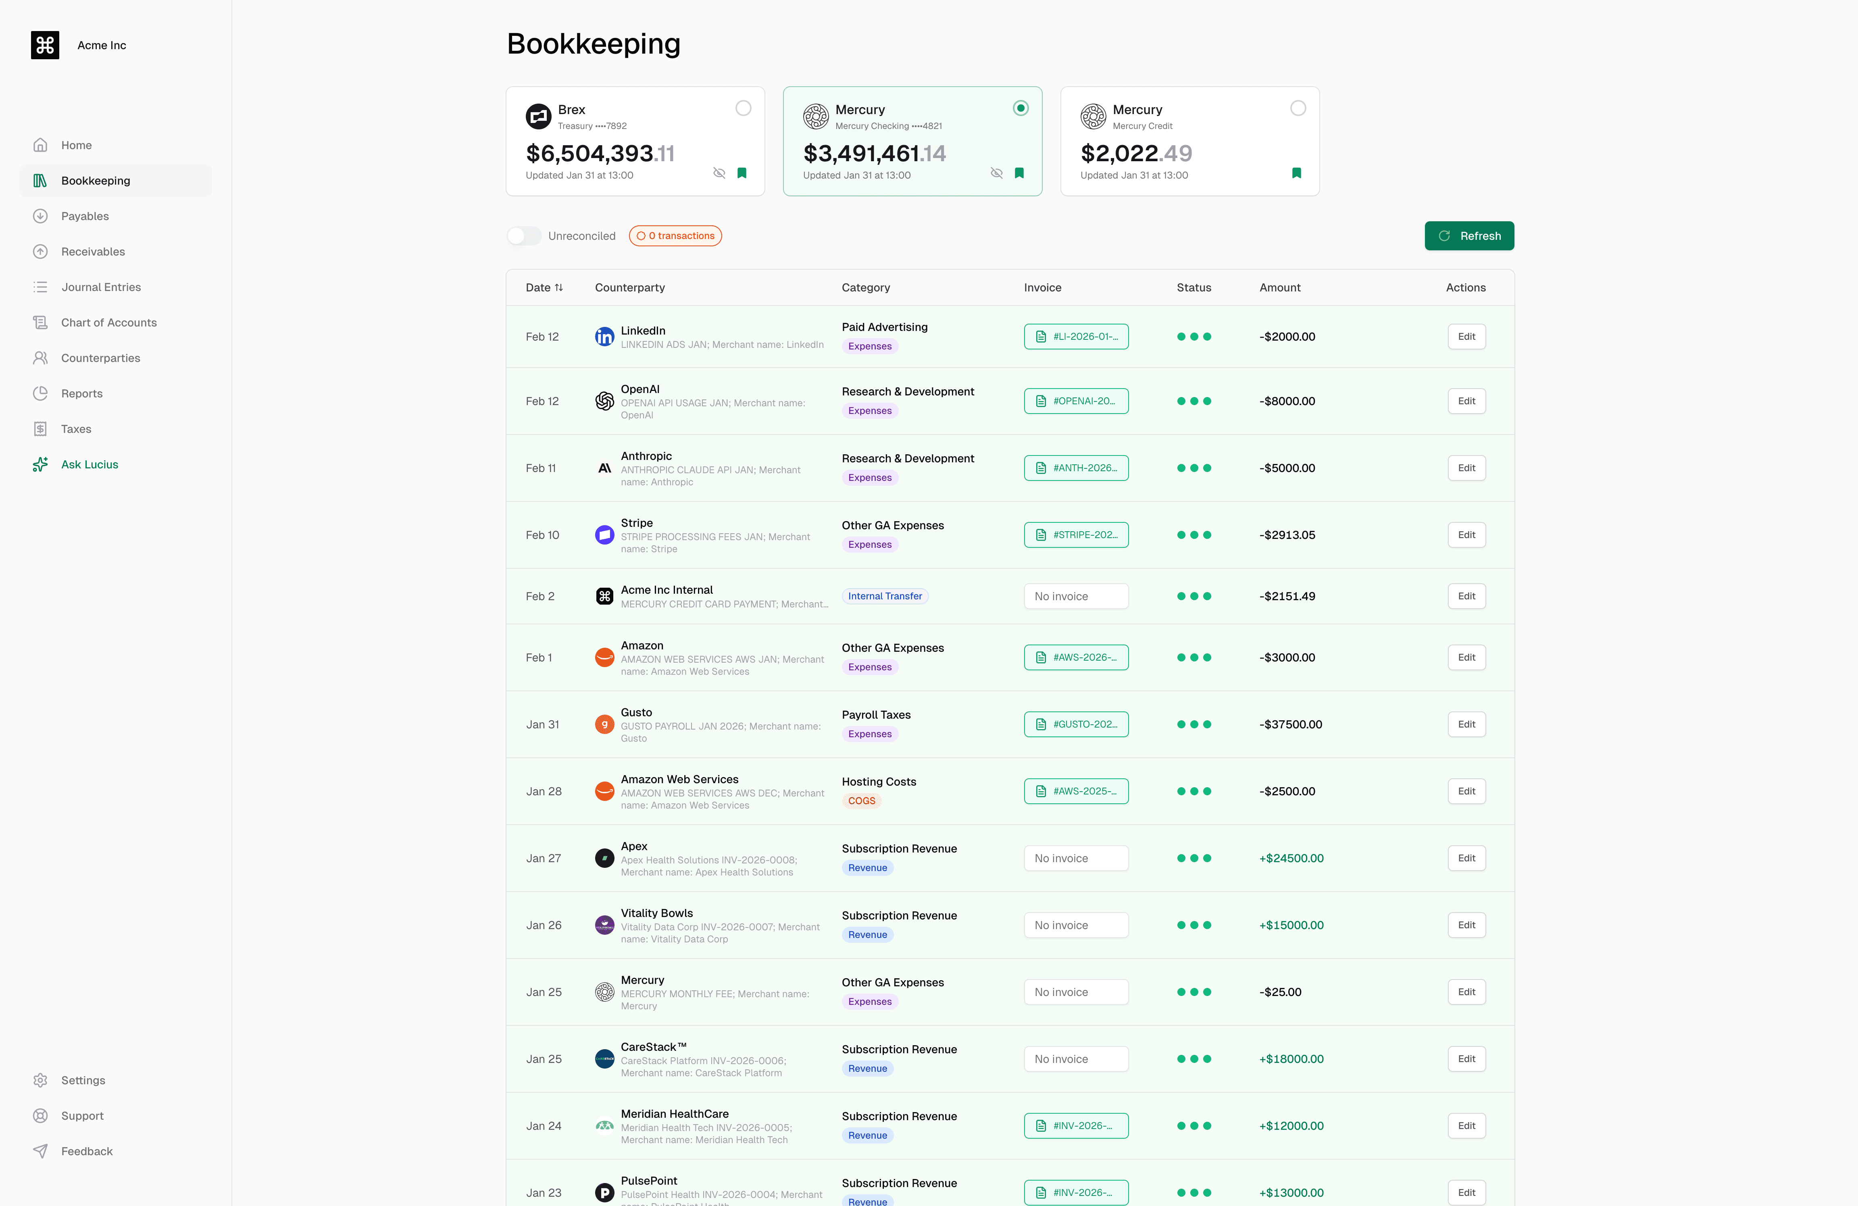Open No invoice selector for Apex row

[1075, 858]
